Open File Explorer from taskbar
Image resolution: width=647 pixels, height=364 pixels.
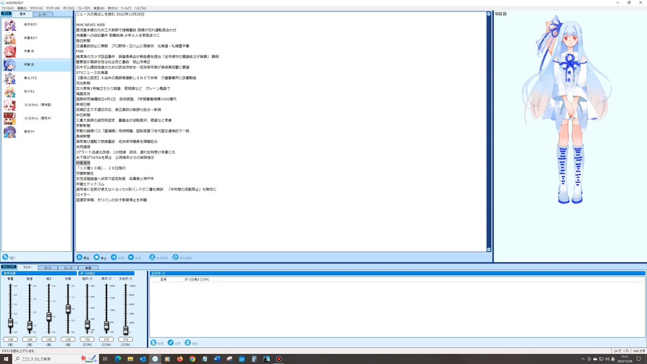point(130,359)
